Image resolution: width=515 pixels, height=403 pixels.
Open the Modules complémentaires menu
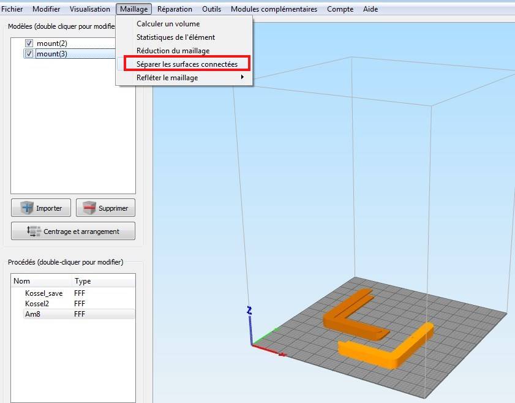point(274,9)
